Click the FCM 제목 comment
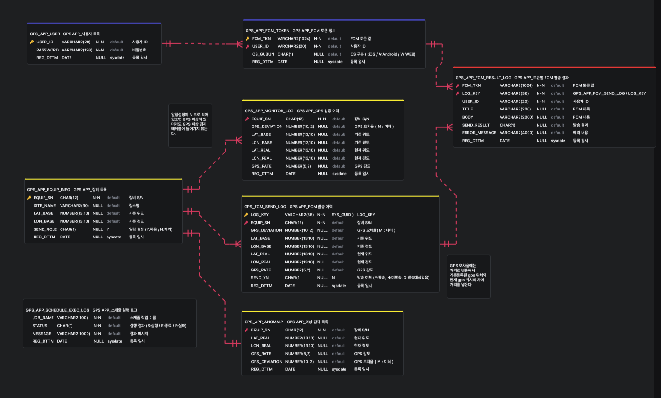This screenshot has width=661, height=398. click(581, 109)
